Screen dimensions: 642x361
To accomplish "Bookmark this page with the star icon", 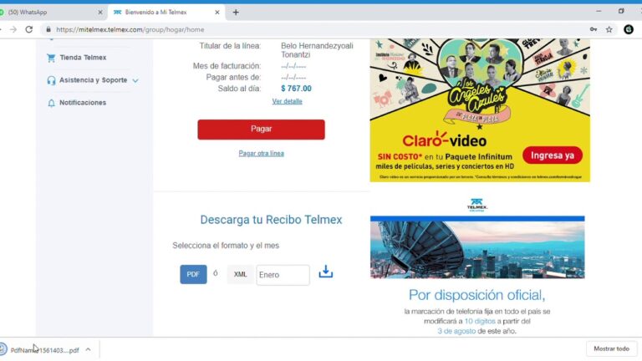I will (609, 29).
